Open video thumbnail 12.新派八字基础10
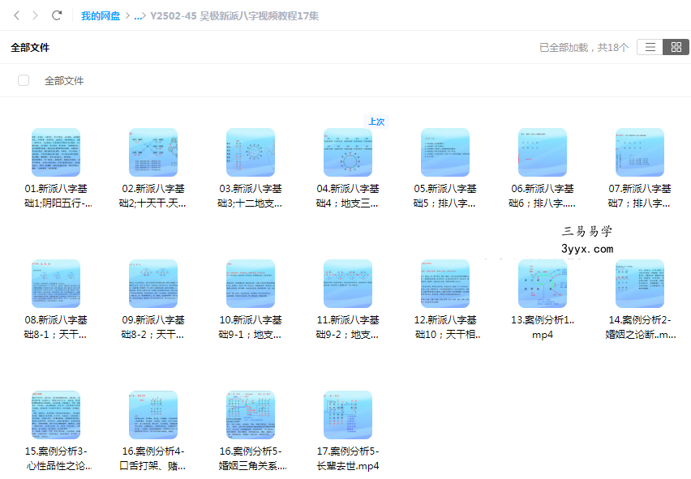 click(445, 284)
